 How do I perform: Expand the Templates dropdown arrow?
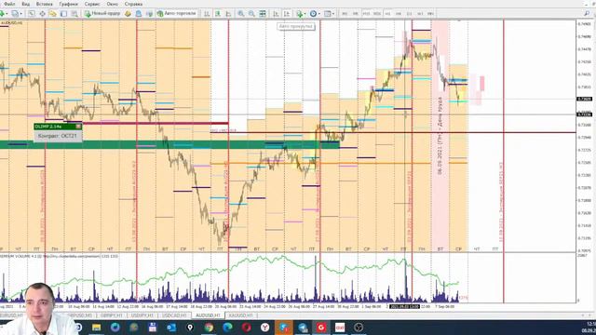click(x=333, y=14)
